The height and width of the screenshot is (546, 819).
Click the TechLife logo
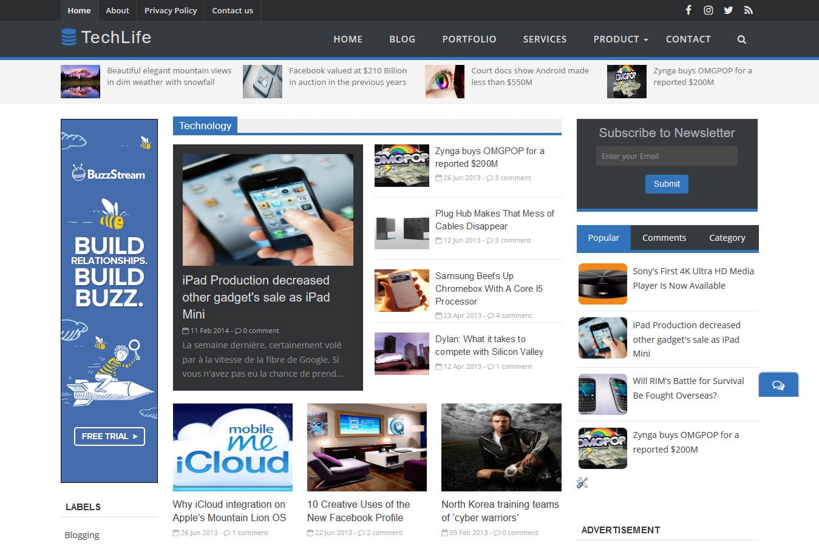[106, 38]
